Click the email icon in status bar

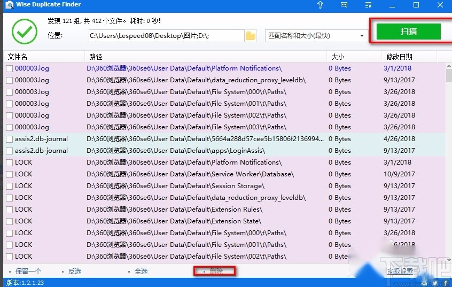click(423, 283)
